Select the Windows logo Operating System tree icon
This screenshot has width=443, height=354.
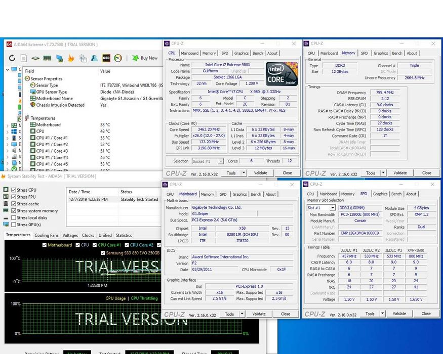[14, 131]
